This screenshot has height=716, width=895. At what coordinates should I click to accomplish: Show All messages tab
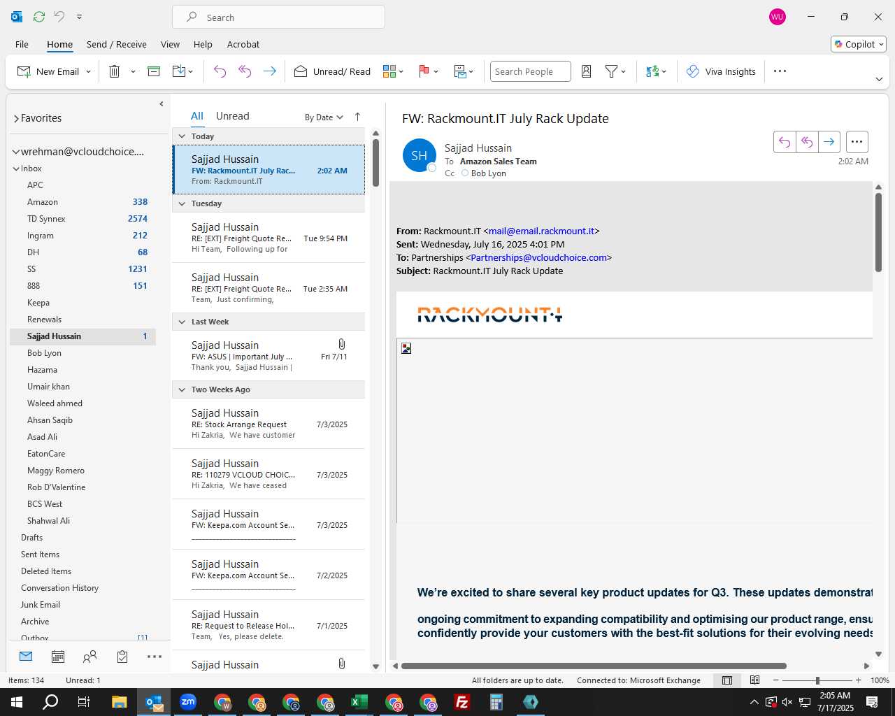(x=197, y=116)
